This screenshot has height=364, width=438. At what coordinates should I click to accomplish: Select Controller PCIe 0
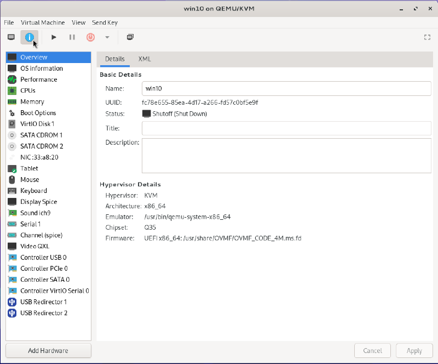tap(48, 269)
